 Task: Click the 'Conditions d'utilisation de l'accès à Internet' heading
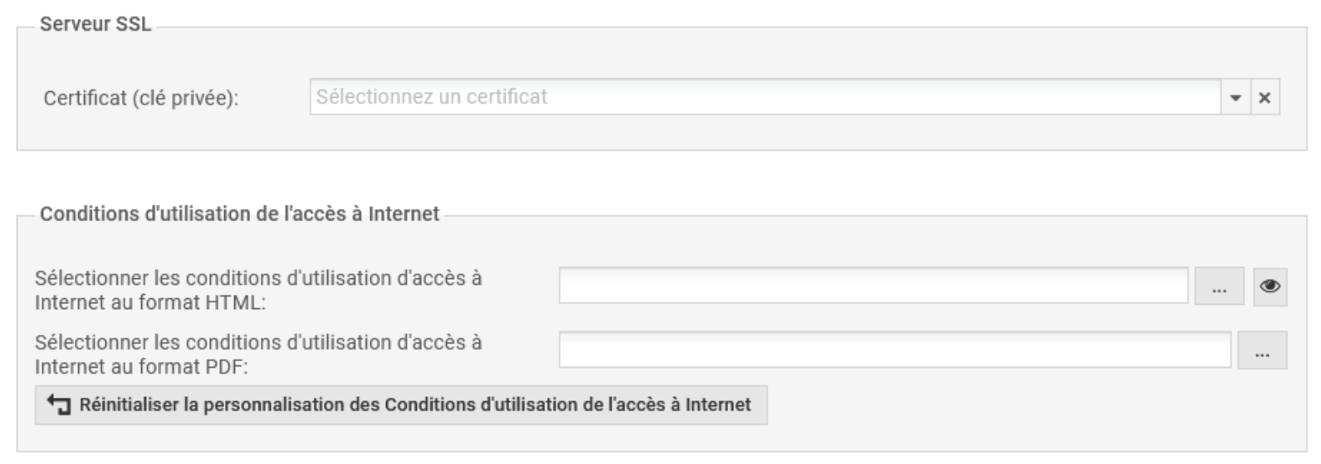[239, 215]
